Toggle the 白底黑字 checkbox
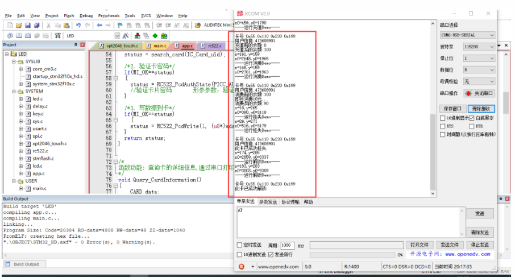515x277 pixels. pyautogui.click(x=472, y=118)
